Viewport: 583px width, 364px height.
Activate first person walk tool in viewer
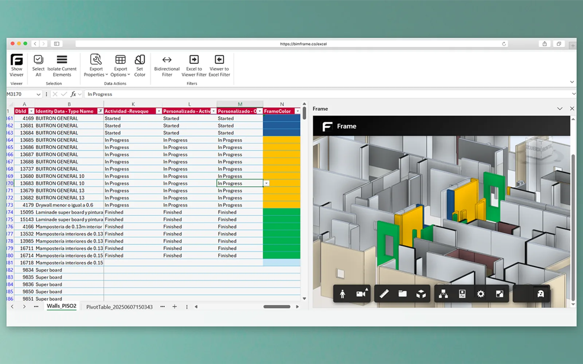click(x=343, y=294)
